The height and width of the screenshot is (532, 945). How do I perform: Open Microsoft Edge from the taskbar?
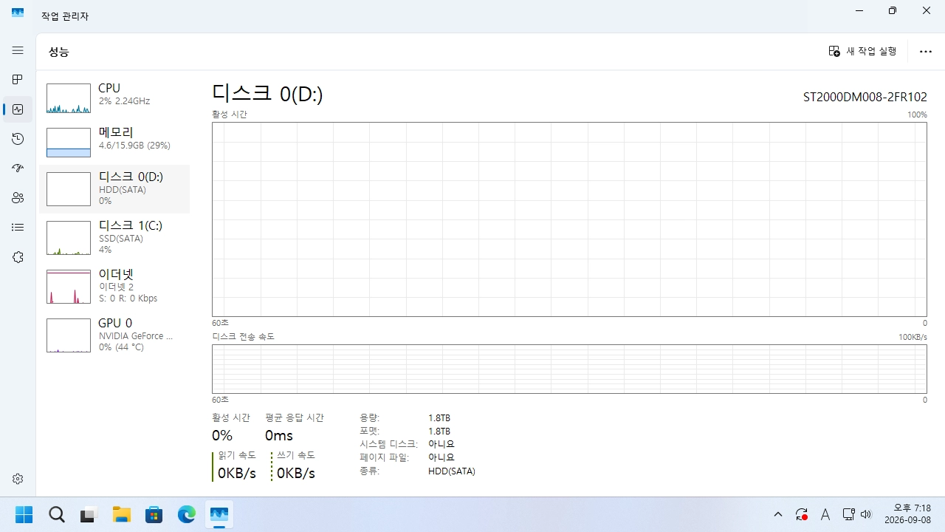186,514
